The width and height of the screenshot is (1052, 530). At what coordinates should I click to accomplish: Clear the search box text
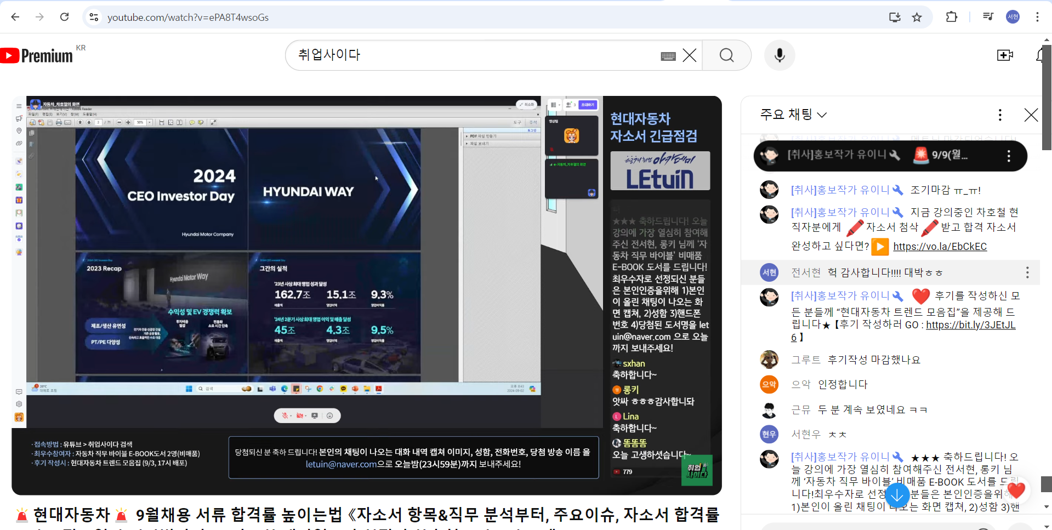coord(690,55)
